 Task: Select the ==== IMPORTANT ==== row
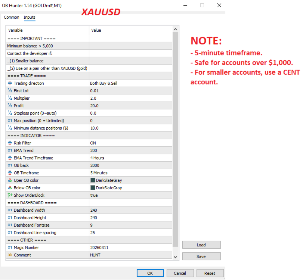tap(89, 38)
